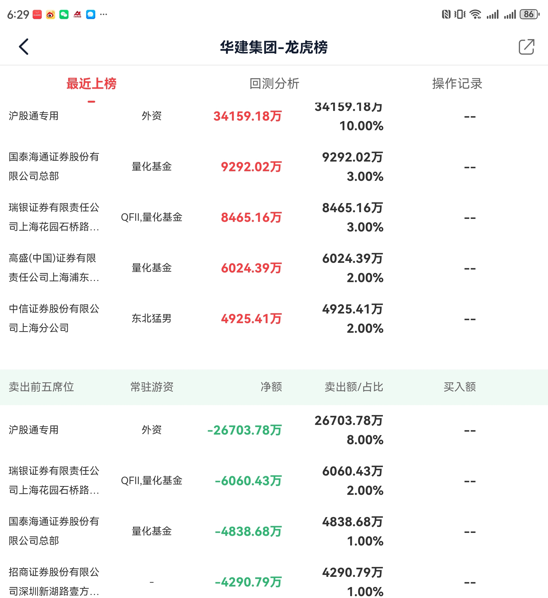The image size is (548, 598).
Task: Tap the WeChat icon in status bar
Action: point(64,14)
